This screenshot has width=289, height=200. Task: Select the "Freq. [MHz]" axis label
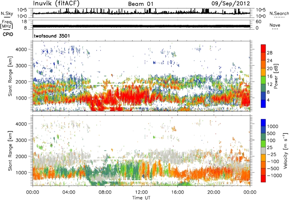[7, 25]
